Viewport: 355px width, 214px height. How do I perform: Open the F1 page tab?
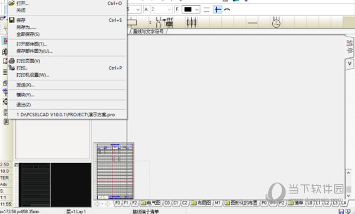[126, 203]
